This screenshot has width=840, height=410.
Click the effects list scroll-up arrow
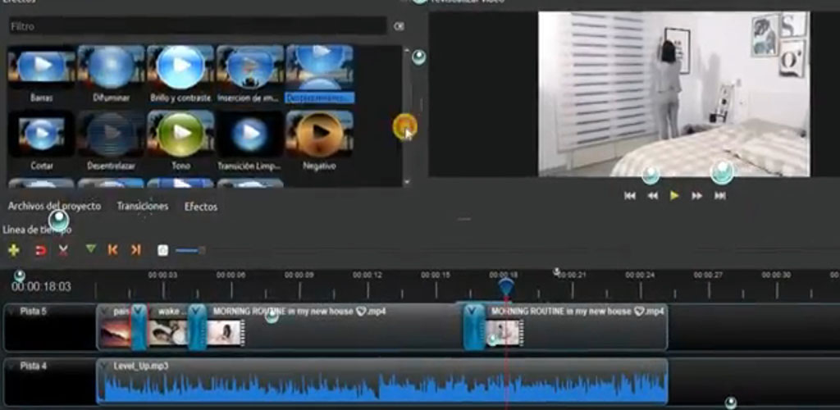coord(407,49)
